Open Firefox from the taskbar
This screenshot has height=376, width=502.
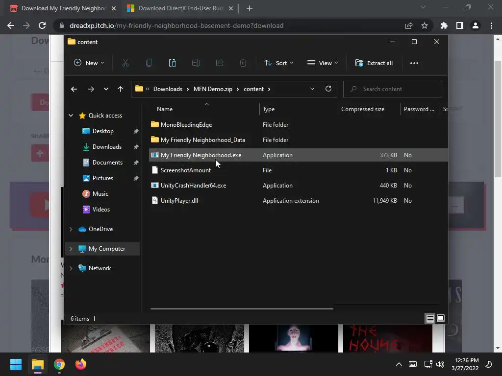(x=81, y=364)
